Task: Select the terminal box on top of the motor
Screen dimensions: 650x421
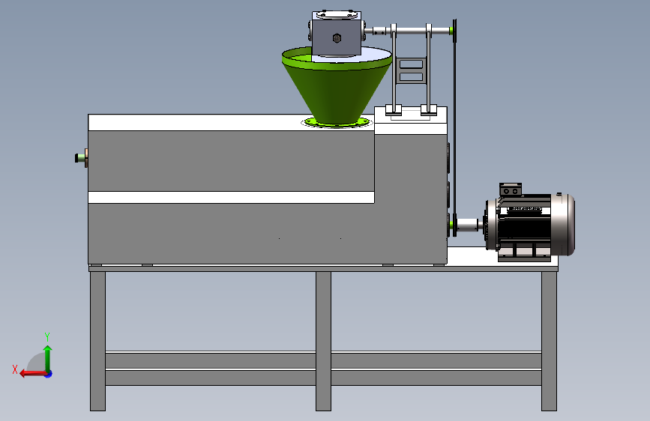Action: click(511, 190)
